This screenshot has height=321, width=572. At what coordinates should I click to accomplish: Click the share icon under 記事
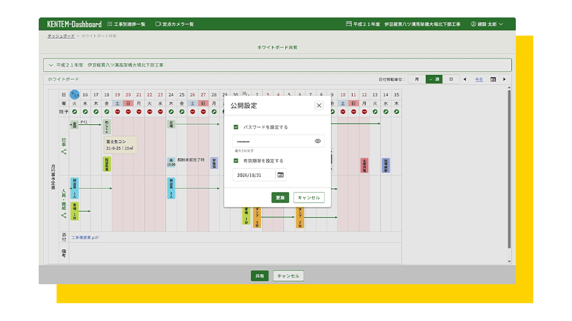[64, 151]
